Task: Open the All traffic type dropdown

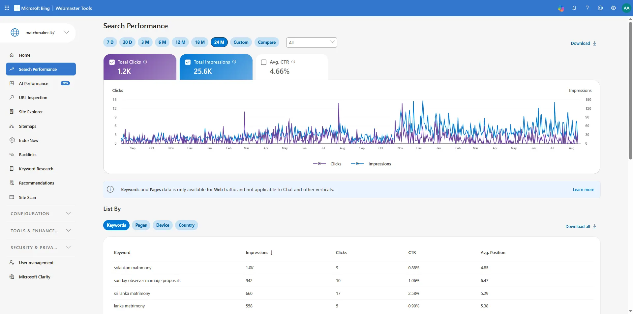Action: [312, 43]
